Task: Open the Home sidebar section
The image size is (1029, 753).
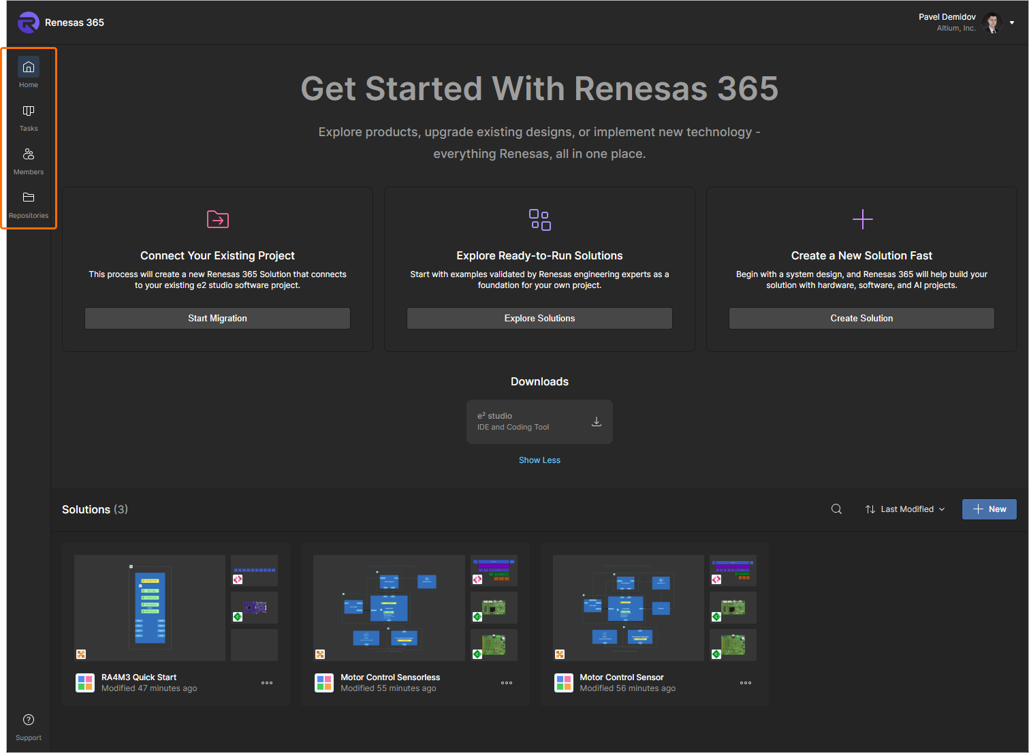Action: (29, 73)
